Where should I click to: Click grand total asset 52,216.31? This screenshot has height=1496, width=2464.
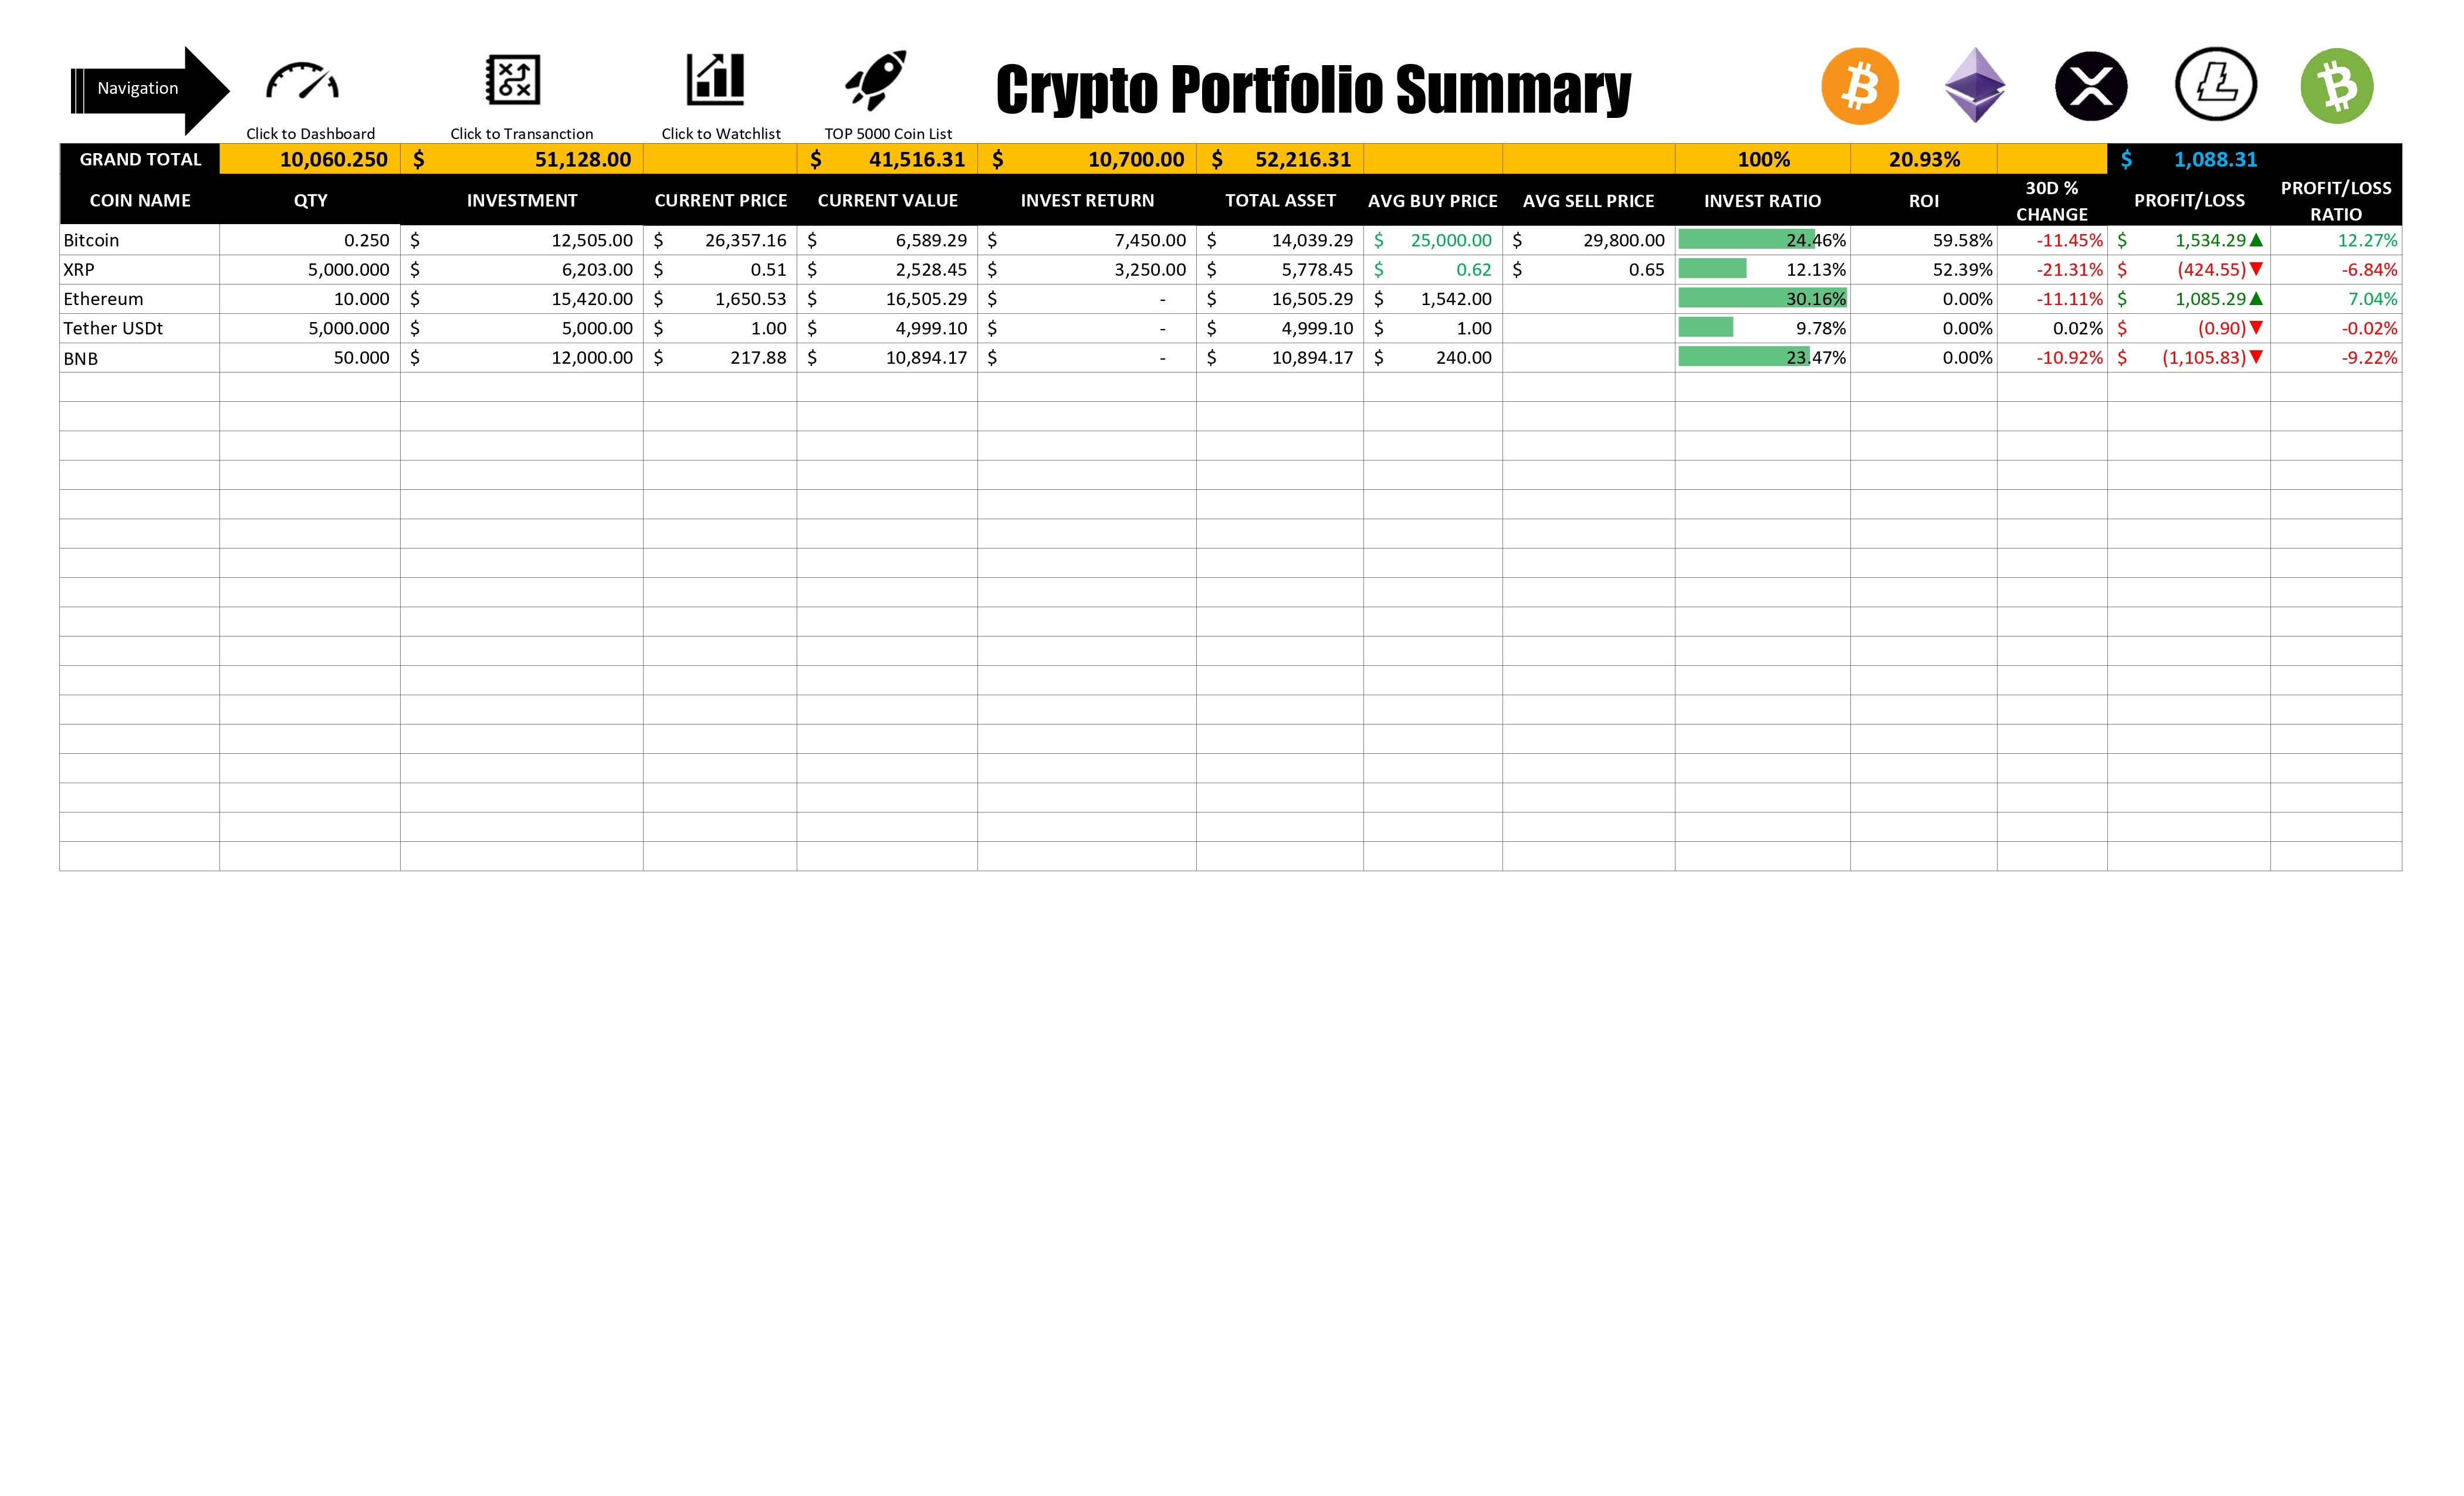(1280, 159)
